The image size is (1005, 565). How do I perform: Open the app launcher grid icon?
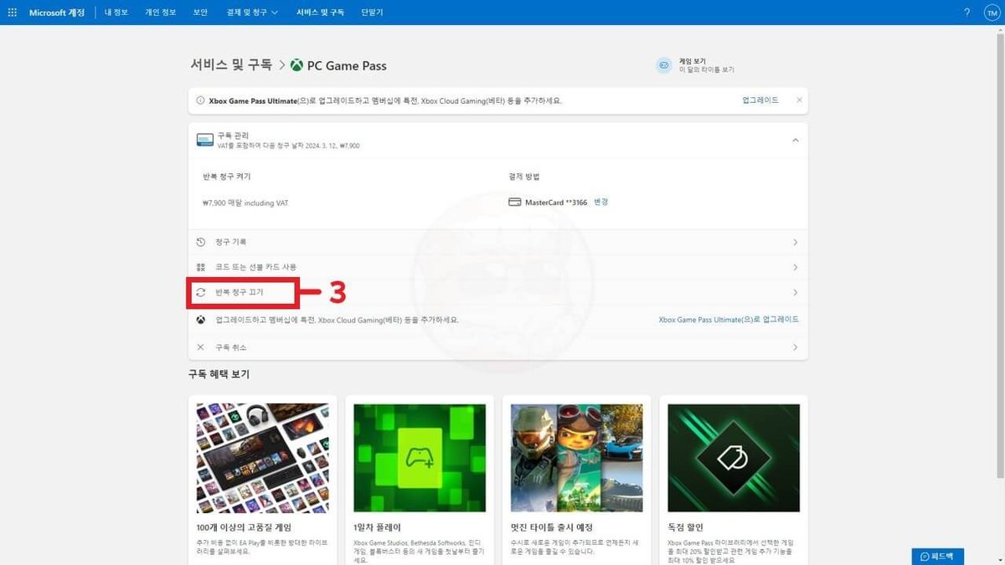(12, 13)
